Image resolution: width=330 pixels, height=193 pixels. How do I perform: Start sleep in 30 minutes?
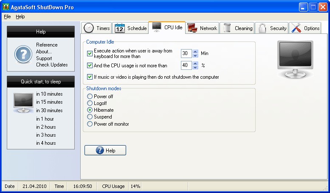coord(49,110)
